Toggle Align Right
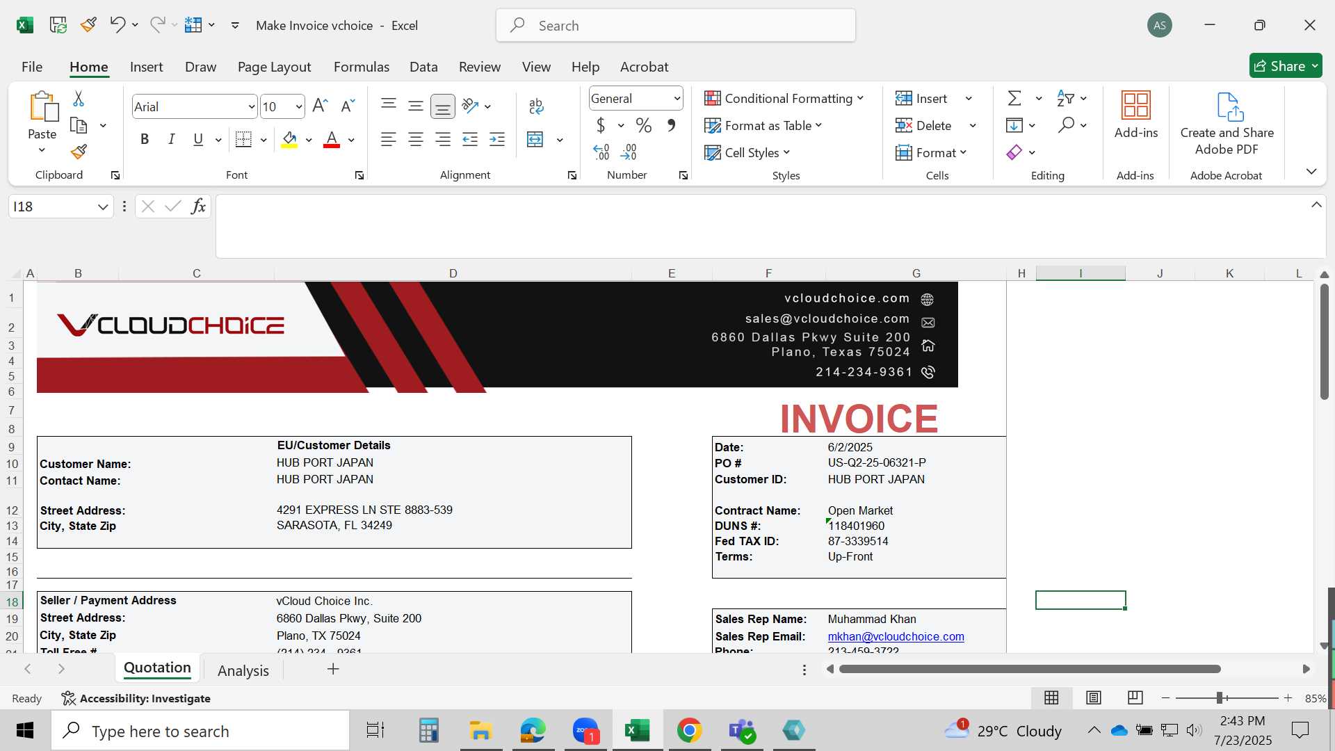Image resolution: width=1335 pixels, height=751 pixels. click(x=443, y=139)
